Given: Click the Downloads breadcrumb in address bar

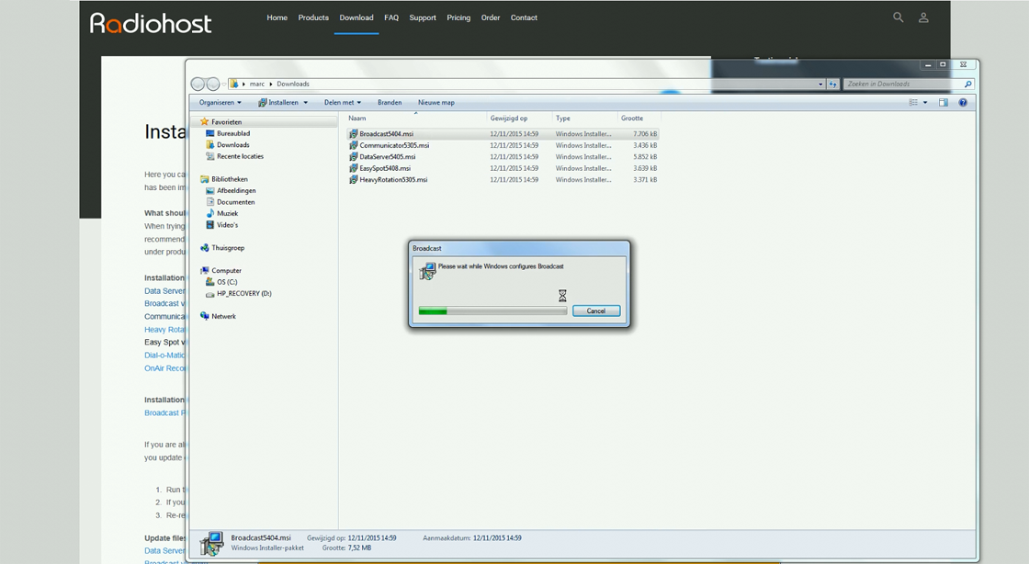Looking at the screenshot, I should click(x=293, y=84).
